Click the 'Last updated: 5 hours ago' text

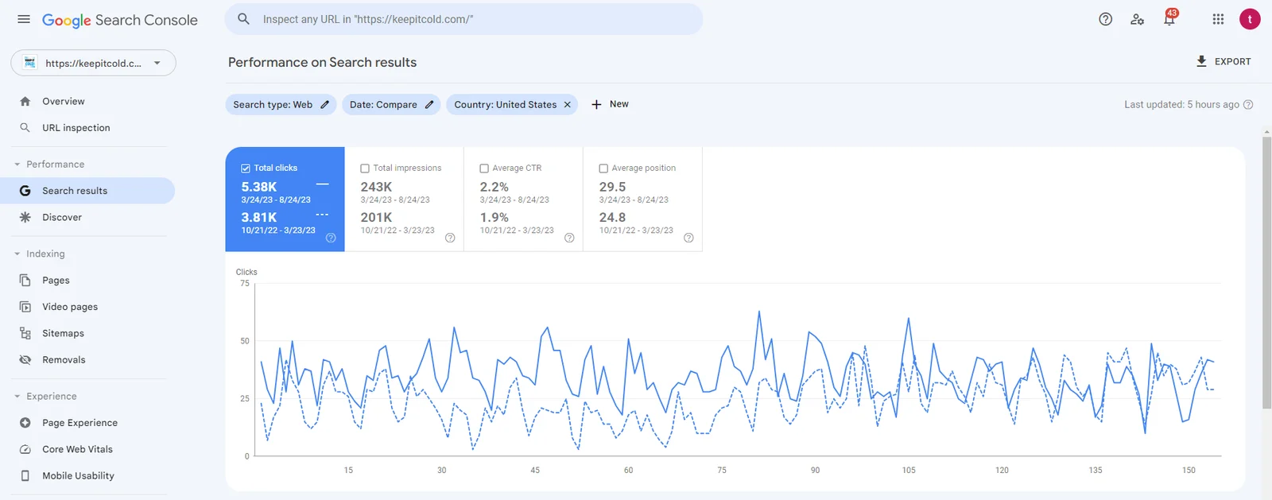coord(1181,104)
